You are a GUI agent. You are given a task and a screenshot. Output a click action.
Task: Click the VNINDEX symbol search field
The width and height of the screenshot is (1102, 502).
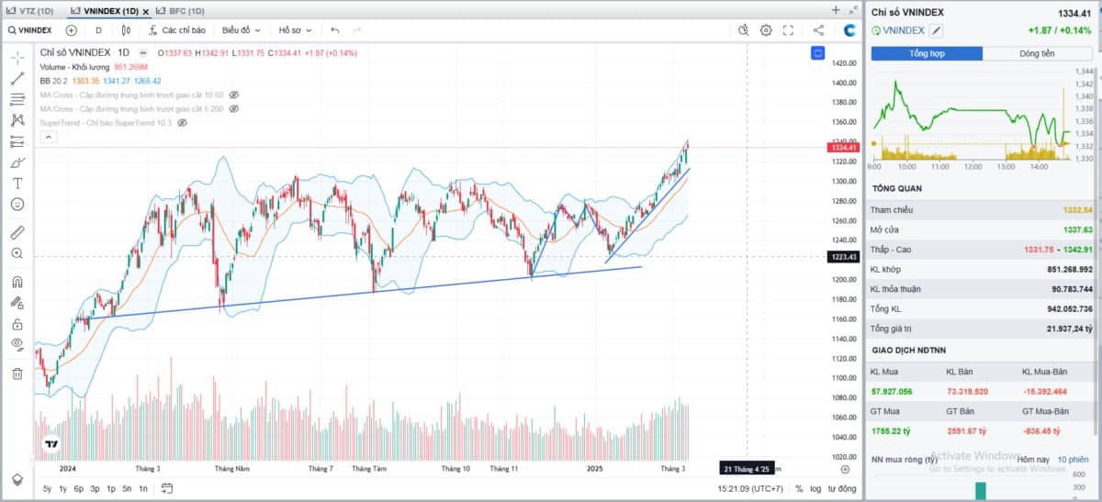pos(29,30)
